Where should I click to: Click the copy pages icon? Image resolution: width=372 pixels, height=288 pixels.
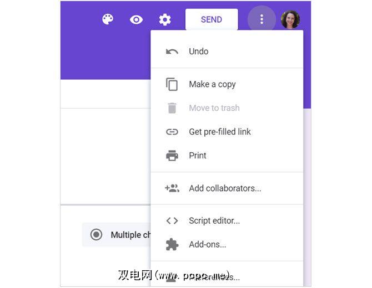click(172, 84)
